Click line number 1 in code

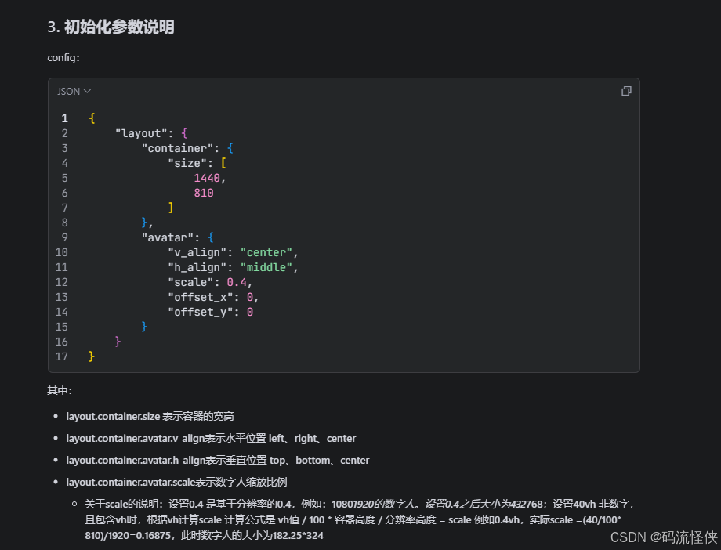pos(65,118)
